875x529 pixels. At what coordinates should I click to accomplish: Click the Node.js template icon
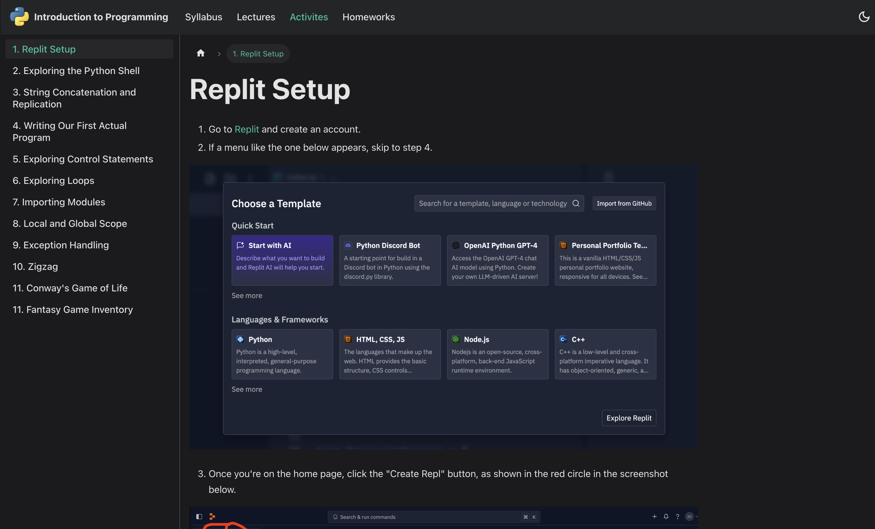click(x=456, y=339)
